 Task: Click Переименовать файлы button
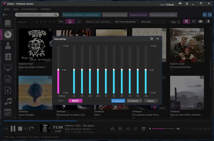[x=163, y=15]
